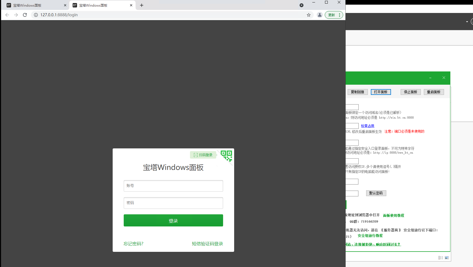
Task: Click the browser forward arrow
Action: coord(16,15)
